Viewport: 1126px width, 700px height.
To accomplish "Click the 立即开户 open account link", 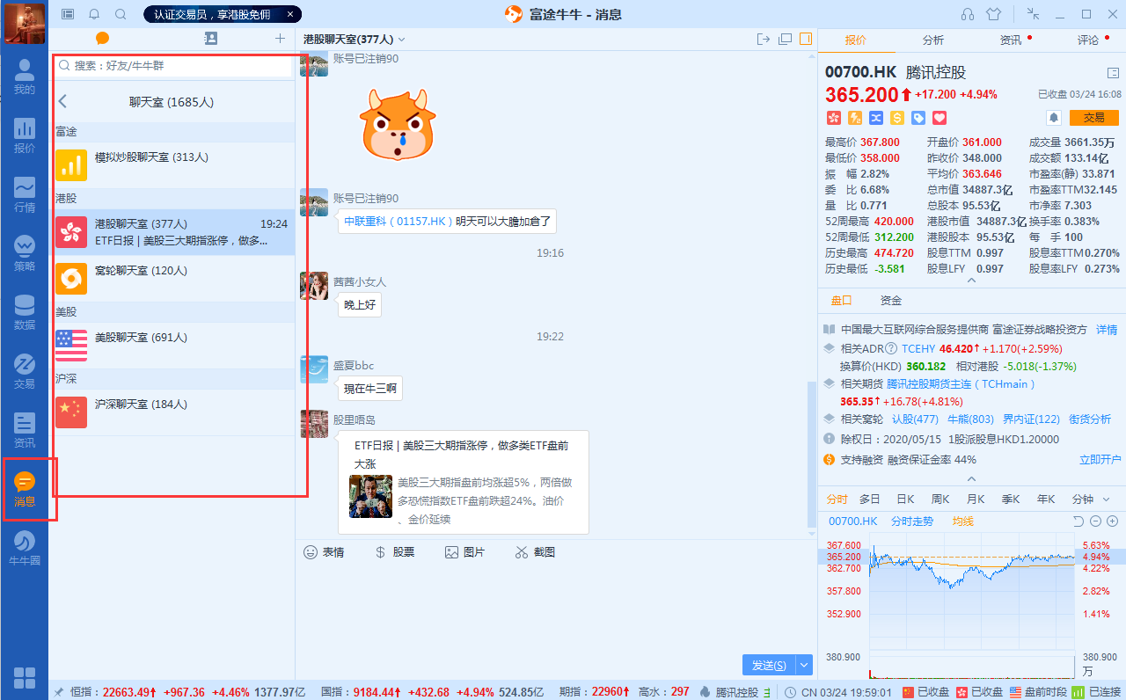I will 1100,460.
